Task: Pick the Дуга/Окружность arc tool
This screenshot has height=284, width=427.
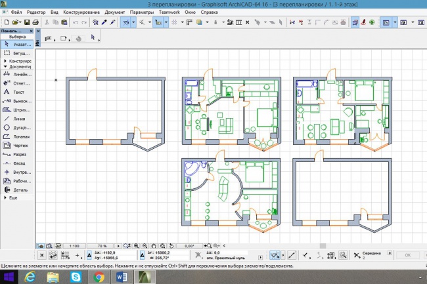Action: click(18, 127)
